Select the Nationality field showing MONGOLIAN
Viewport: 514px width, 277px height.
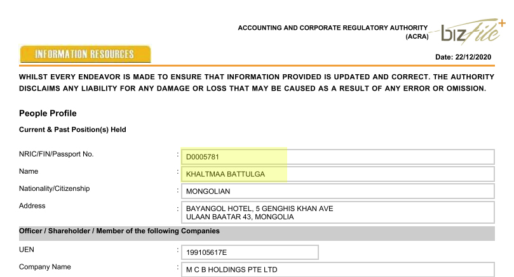pyautogui.click(x=338, y=191)
